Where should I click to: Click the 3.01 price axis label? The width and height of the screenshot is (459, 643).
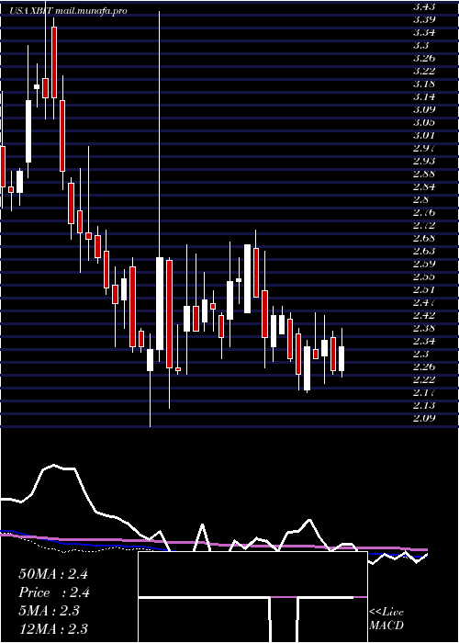click(x=424, y=135)
